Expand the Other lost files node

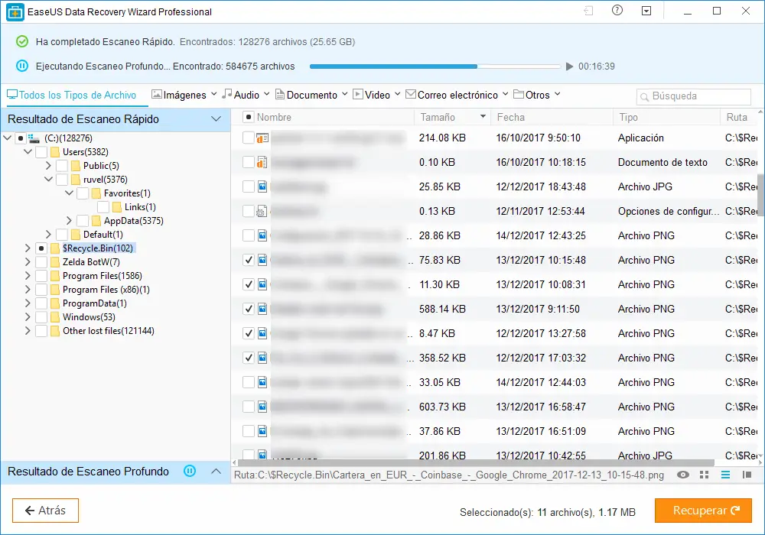click(28, 331)
